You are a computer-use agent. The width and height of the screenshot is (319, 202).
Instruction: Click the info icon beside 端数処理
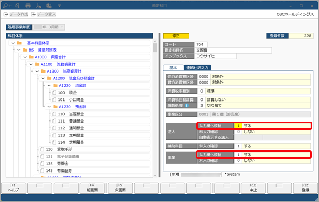[187, 106]
